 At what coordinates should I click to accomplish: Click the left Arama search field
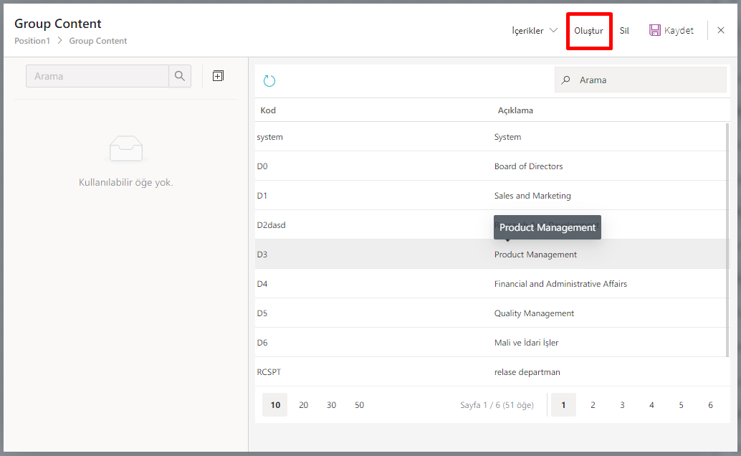[x=97, y=76]
